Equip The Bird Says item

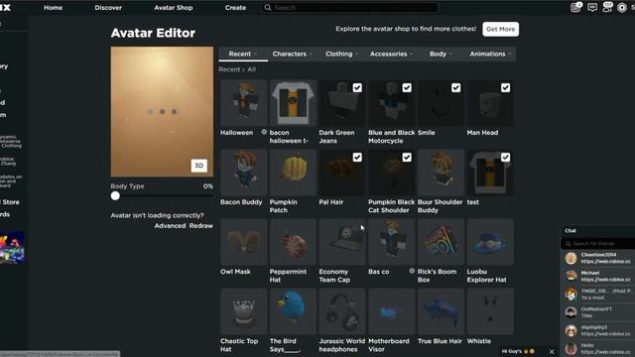point(293,311)
